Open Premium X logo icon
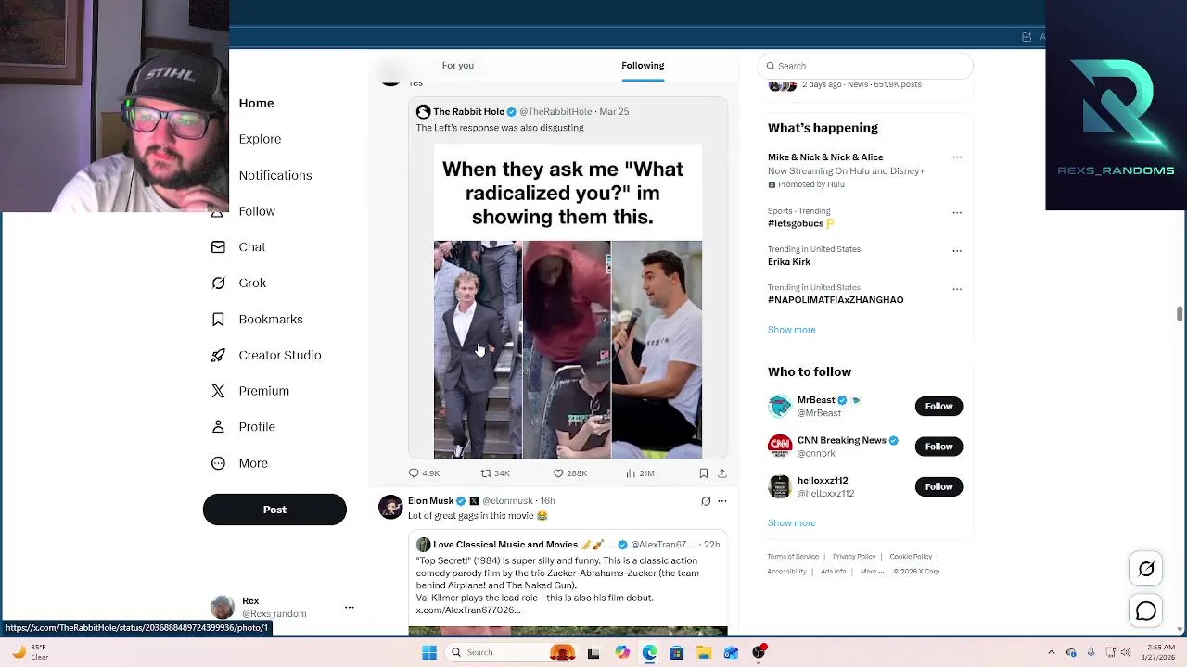Image resolution: width=1187 pixels, height=667 pixels. [218, 391]
